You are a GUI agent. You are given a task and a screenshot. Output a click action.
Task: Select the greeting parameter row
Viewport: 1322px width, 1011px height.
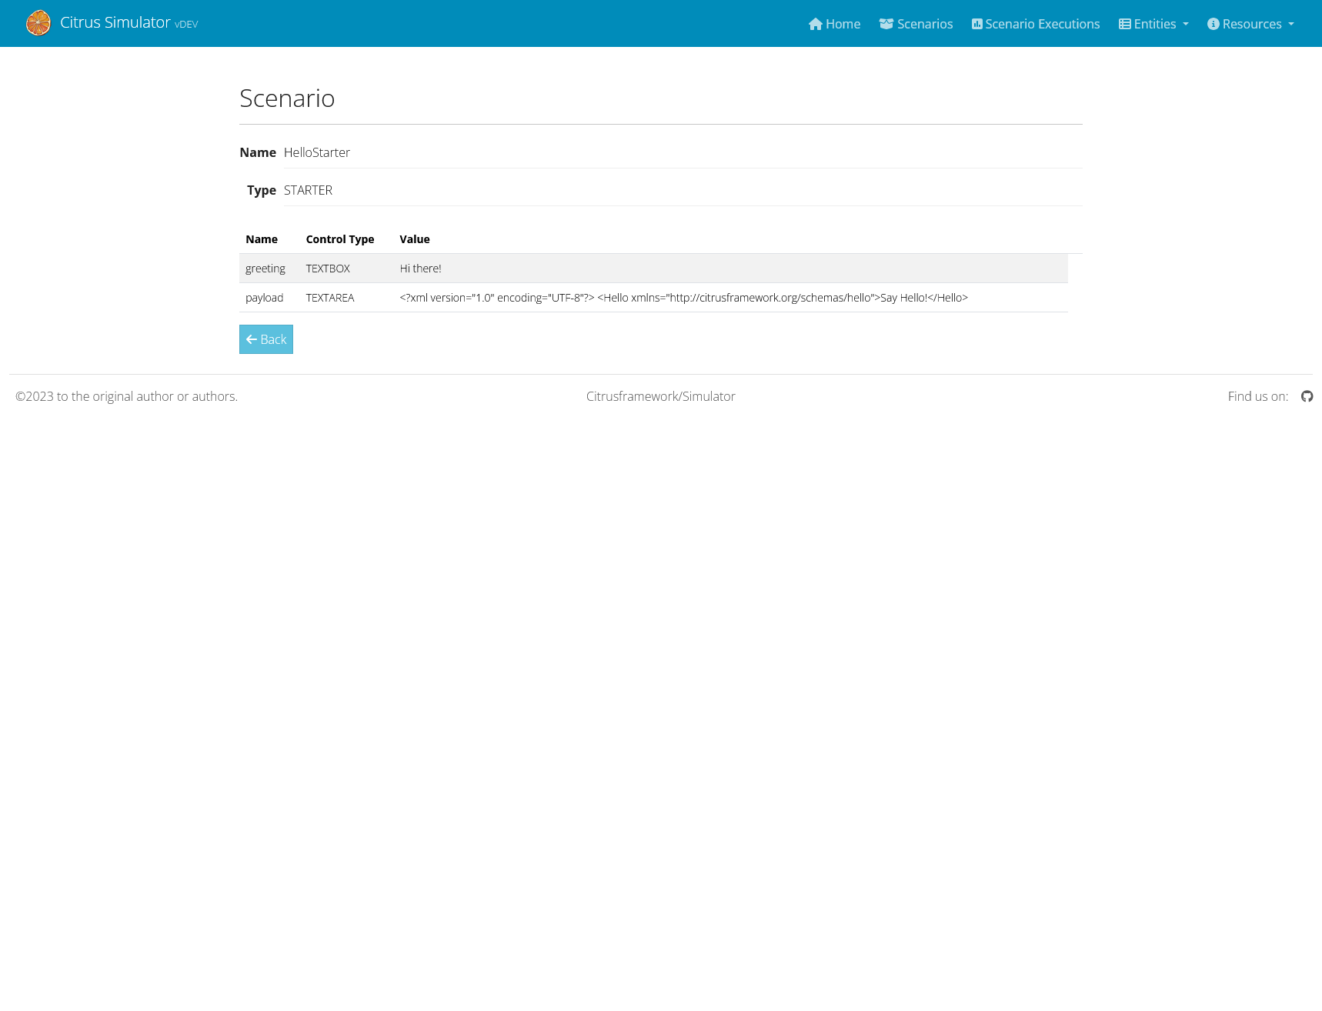pyautogui.click(x=265, y=269)
